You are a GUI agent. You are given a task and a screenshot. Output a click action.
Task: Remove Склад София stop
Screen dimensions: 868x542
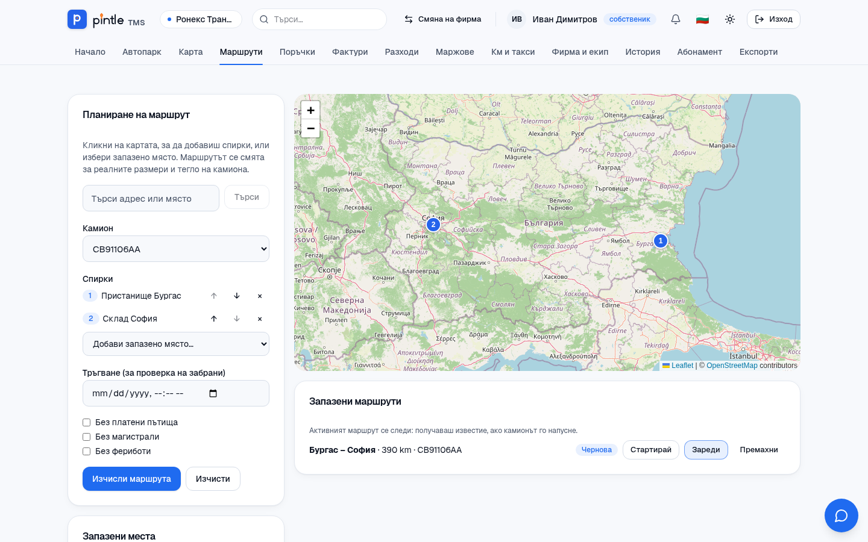260,319
